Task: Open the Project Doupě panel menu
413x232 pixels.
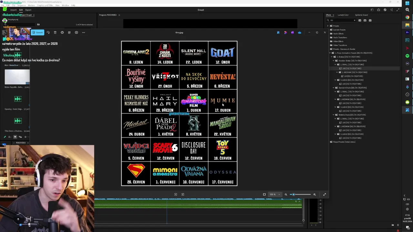Action: tap(34, 15)
